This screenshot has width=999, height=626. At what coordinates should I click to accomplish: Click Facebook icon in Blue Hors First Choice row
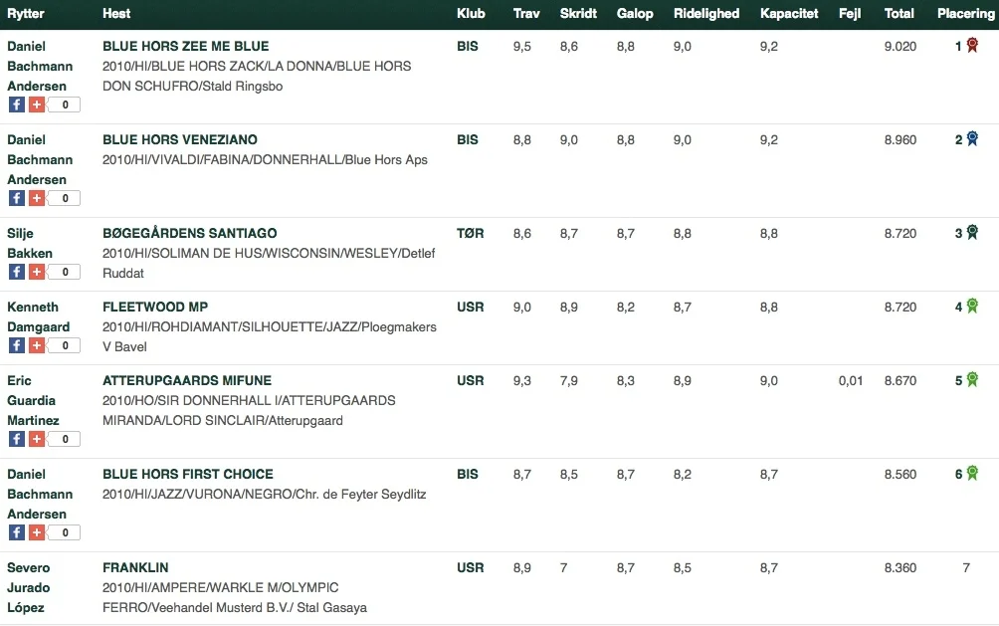click(17, 532)
